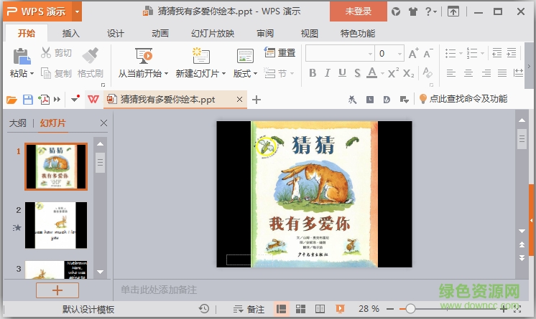Click the New Slide (新建幻灯片) icon
Screen dimensions: 536x319
(200, 56)
